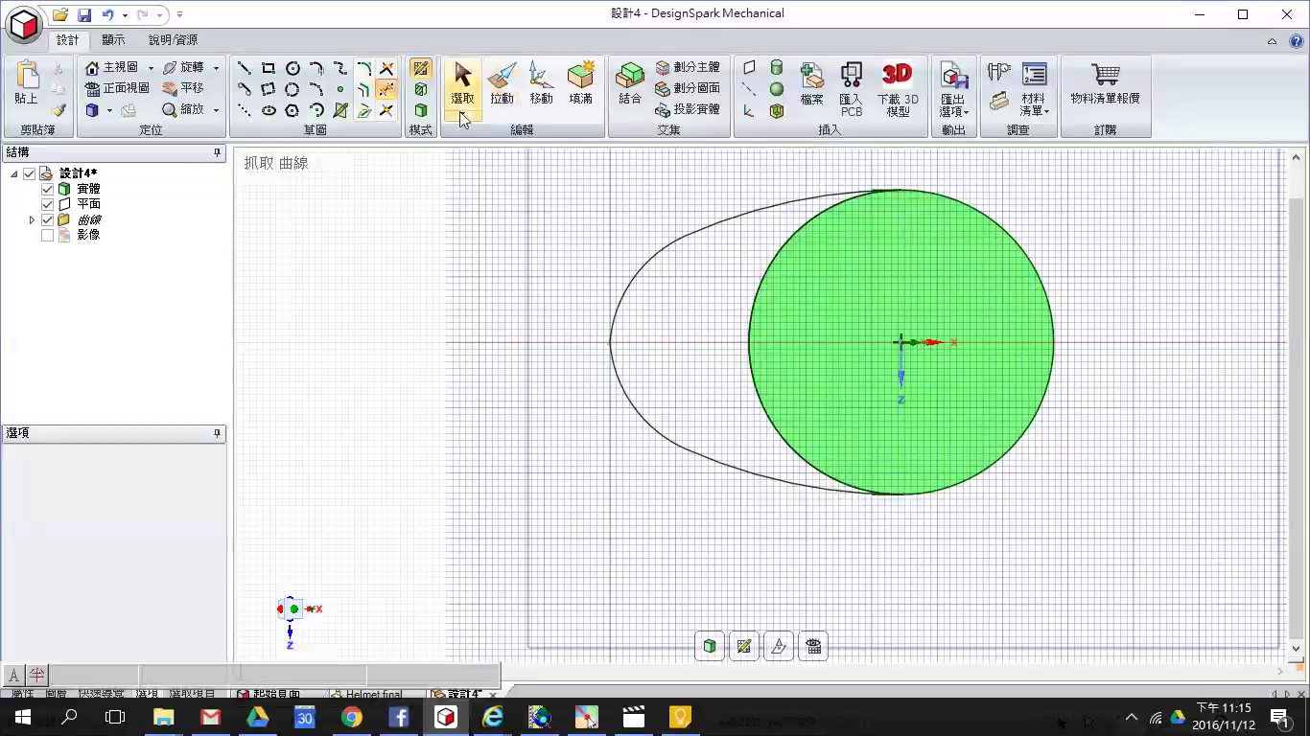This screenshot has height=736, width=1310.
Task: Collapse the 設計4* tree root
Action: point(14,173)
